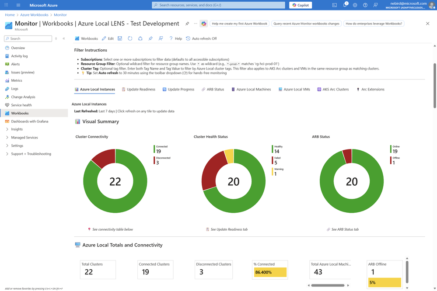The height and width of the screenshot is (291, 437).
Task: Collapse the sidebar navigation menu
Action: [64, 39]
